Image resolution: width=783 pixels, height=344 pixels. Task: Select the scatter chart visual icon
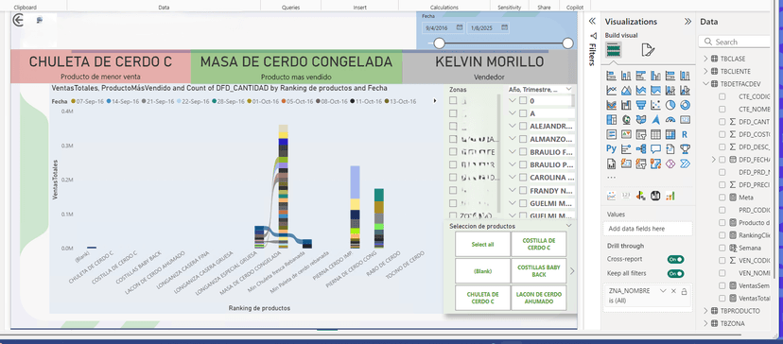point(655,105)
